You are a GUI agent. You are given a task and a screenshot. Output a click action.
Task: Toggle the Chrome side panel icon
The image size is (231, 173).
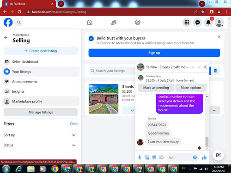tap(212, 12)
